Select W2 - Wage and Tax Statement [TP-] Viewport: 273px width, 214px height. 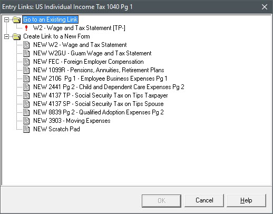pos(79,28)
